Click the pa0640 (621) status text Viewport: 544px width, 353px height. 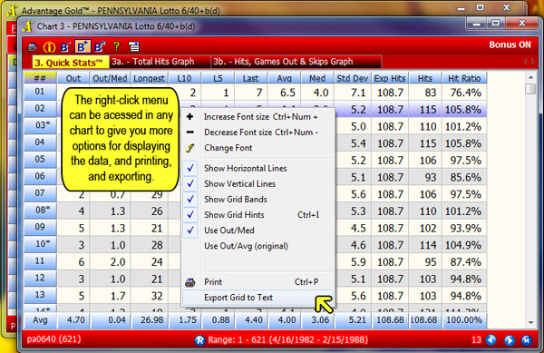(53, 339)
